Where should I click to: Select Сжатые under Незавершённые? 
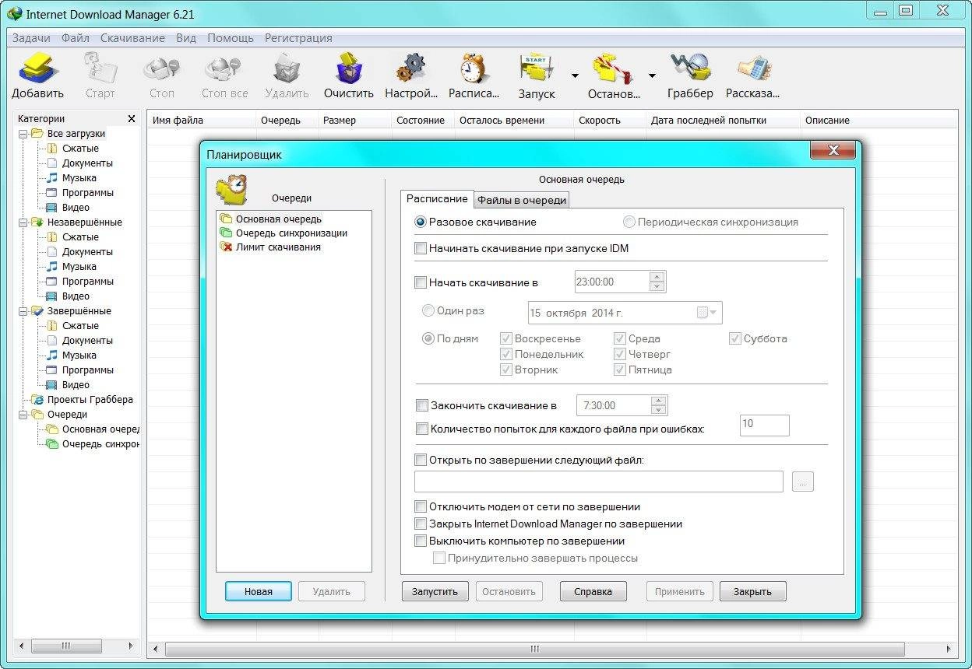(80, 237)
